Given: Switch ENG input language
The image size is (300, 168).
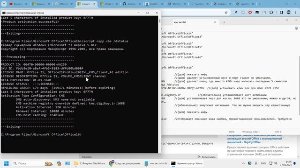Looking at the screenshot, I should (x=263, y=163).
